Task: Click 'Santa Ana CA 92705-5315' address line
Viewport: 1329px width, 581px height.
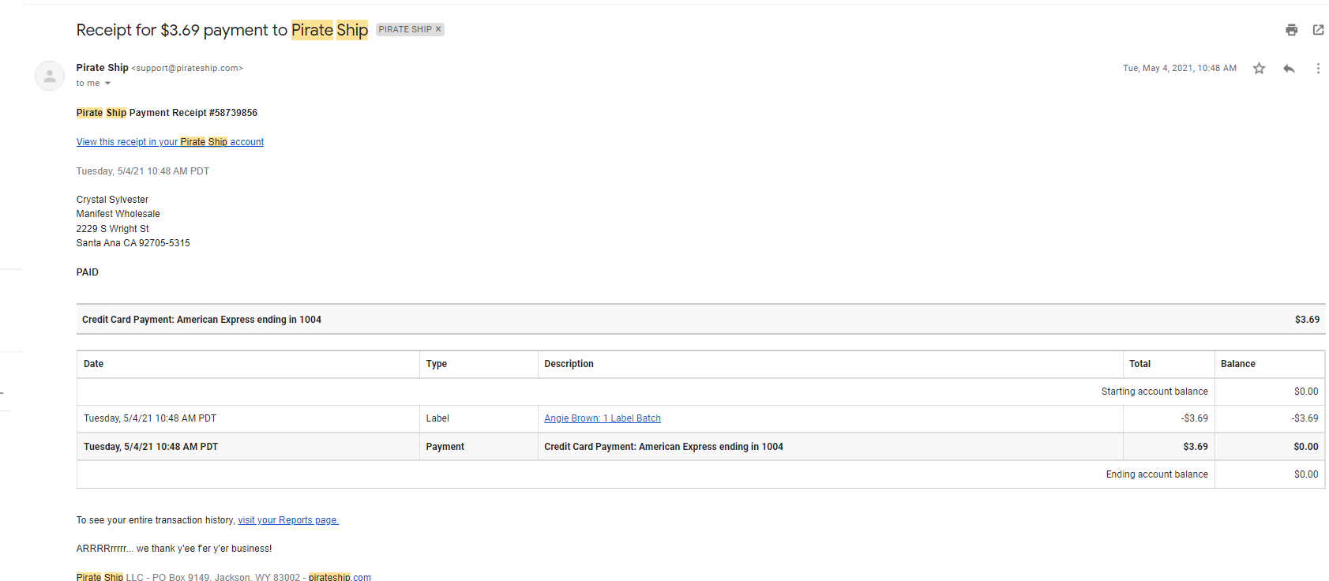Action: 133,243
